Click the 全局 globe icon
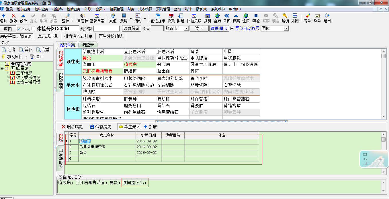Screen dimensions: 389x199 [x=217, y=16]
